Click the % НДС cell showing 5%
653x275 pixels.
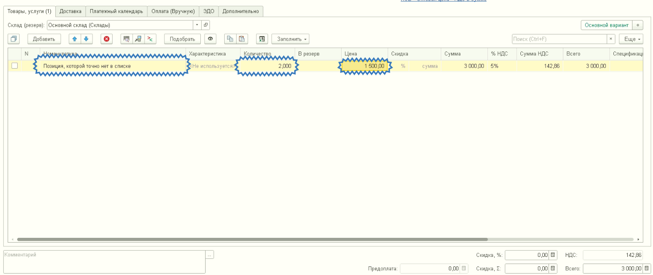(x=502, y=66)
